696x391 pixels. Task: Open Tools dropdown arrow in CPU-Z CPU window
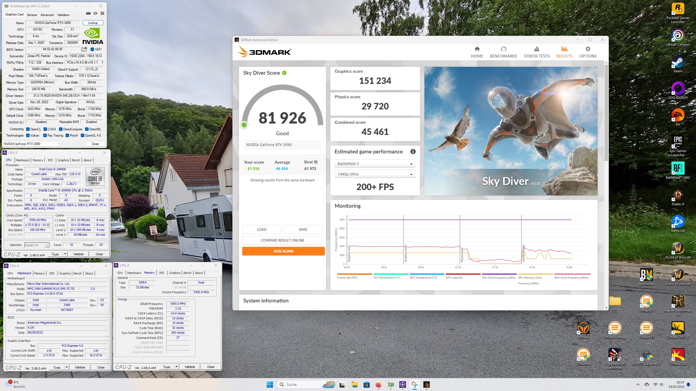(65, 254)
